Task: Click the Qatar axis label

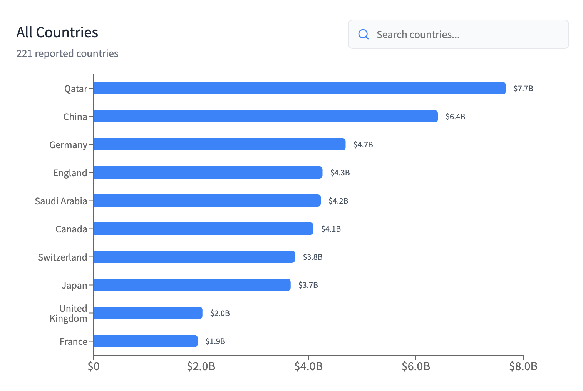Action: tap(76, 89)
